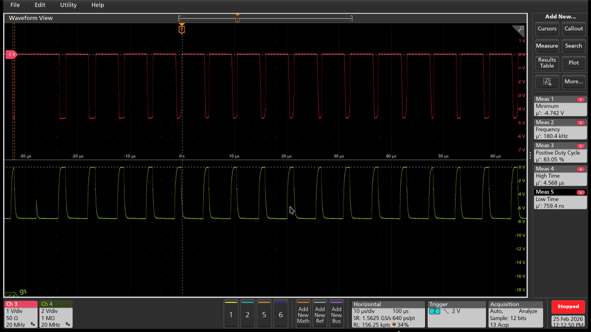
Task: Add a new Callout
Action: coord(574,29)
